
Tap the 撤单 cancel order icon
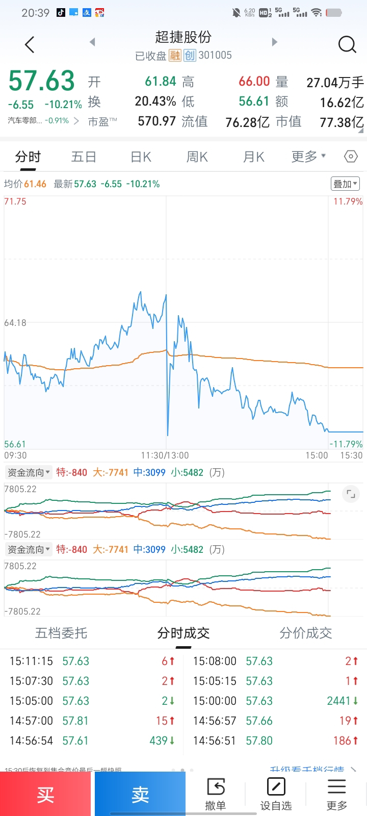[x=216, y=794]
